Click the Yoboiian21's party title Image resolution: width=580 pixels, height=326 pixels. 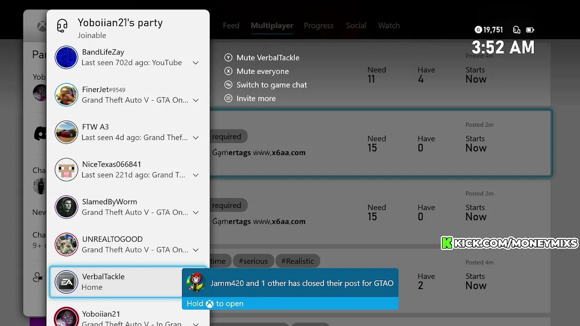[120, 23]
